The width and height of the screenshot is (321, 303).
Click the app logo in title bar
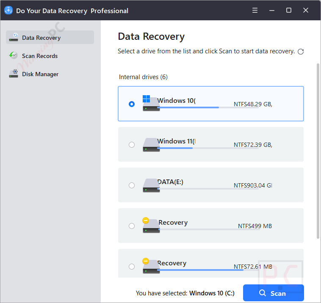pos(8,10)
